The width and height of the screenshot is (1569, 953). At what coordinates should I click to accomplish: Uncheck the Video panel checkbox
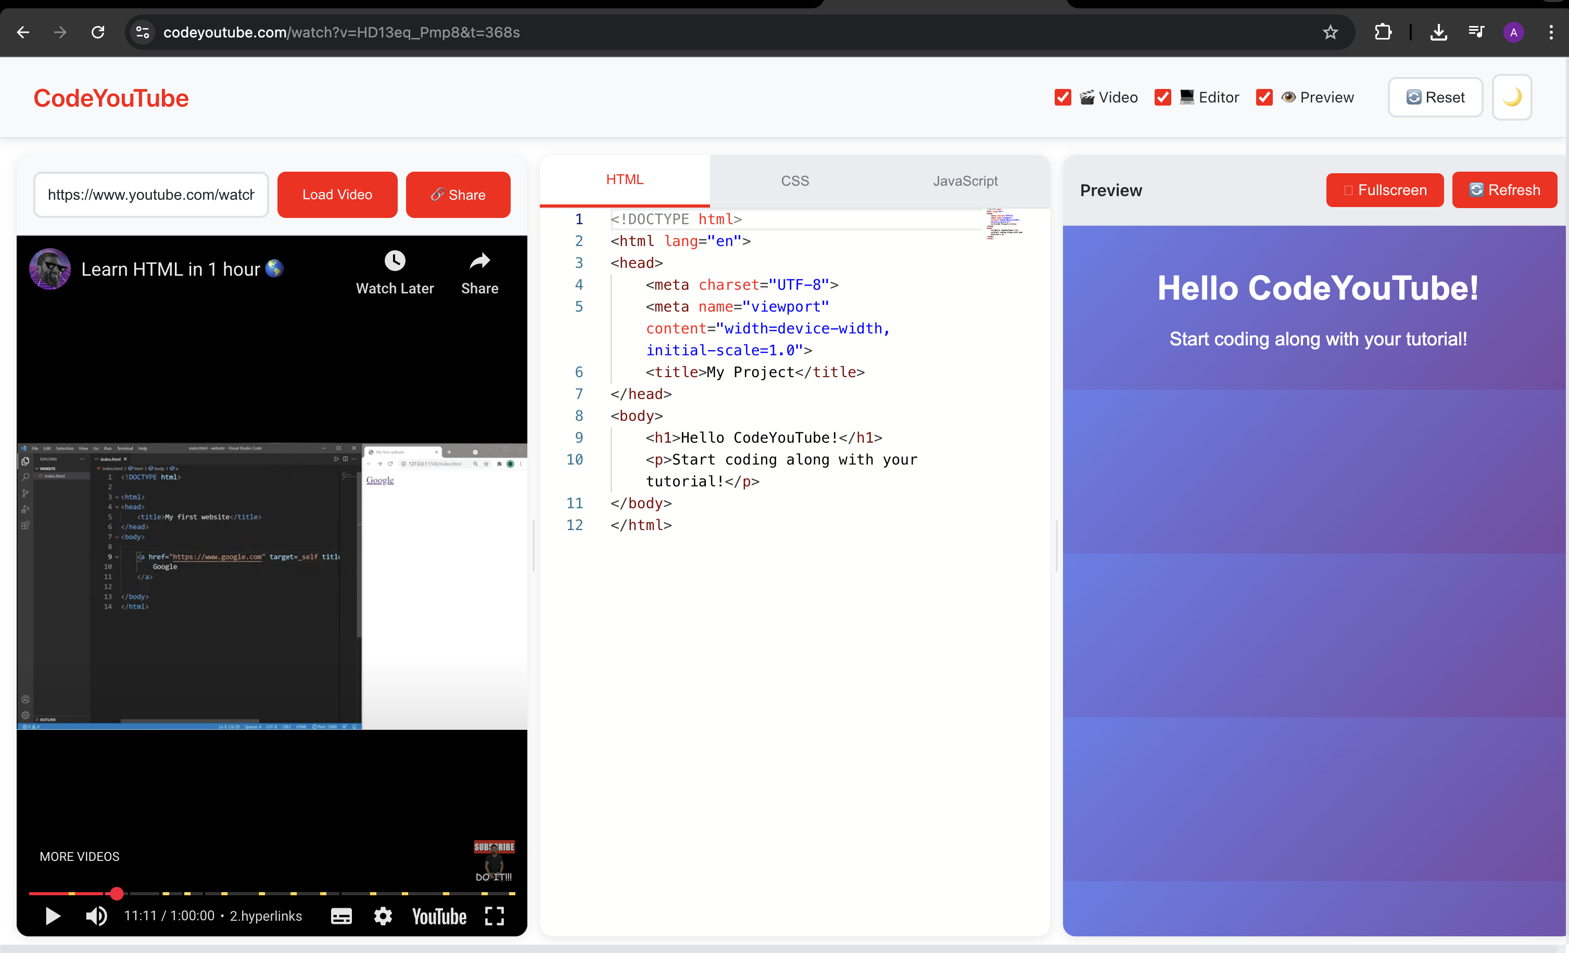coord(1063,97)
